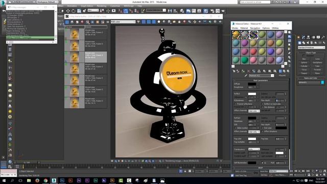Click Pick Material from Object eyedropper
Screen dimensions: 327x184
[x=246, y=76]
